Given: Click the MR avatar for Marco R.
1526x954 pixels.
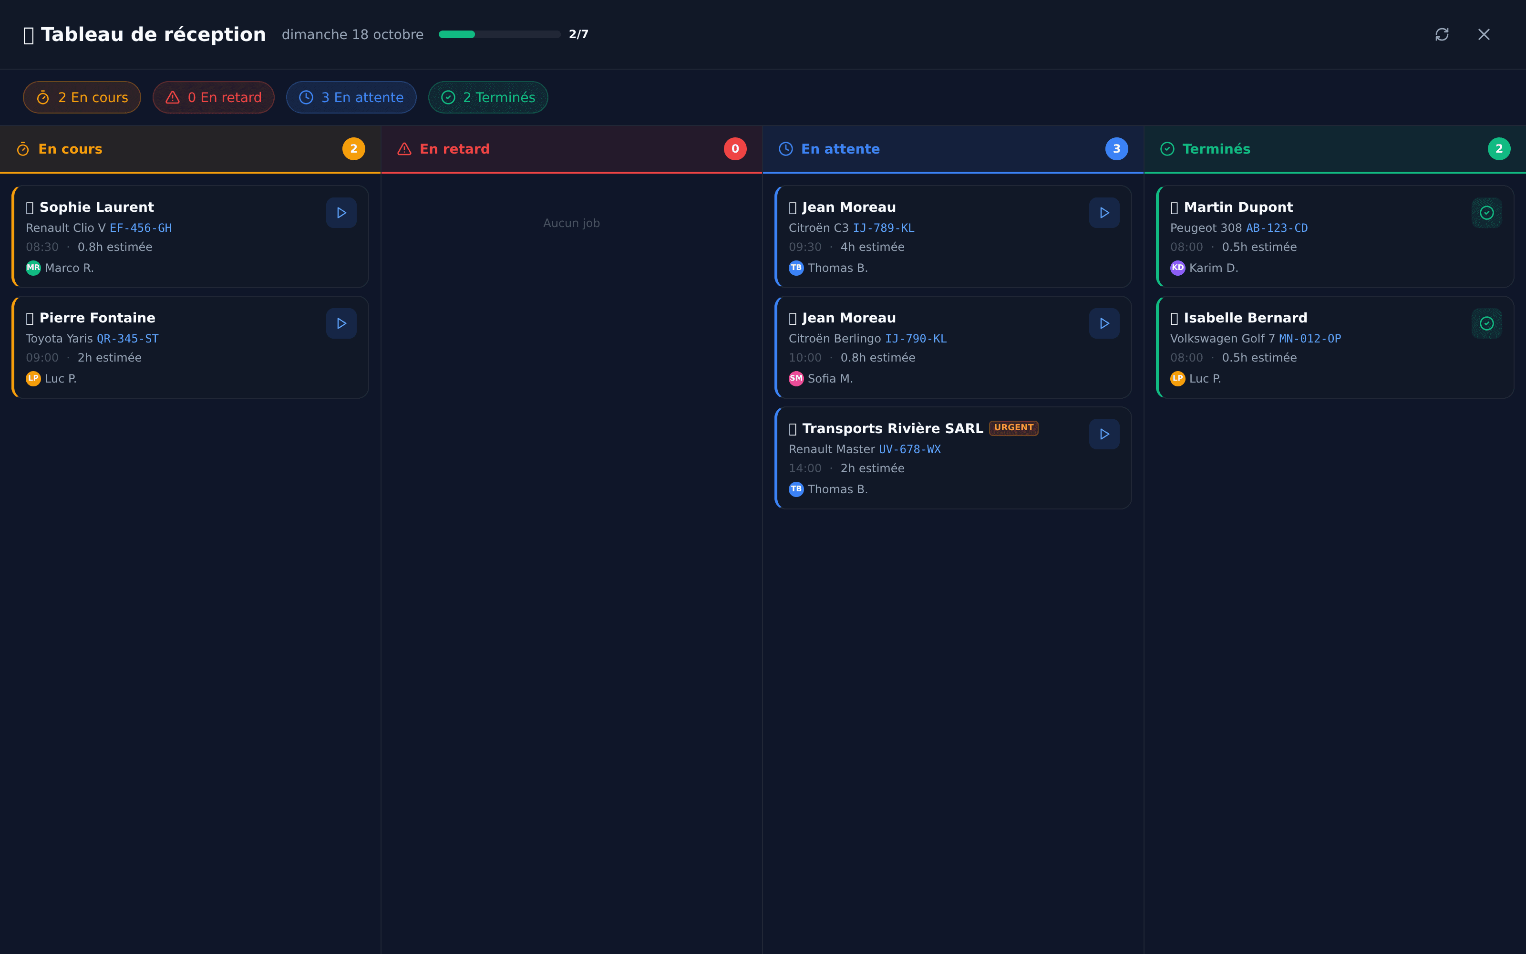Looking at the screenshot, I should 33,268.
